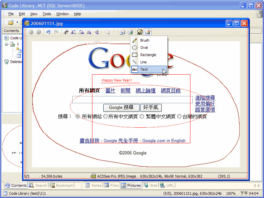The image size is (264, 198).
Task: Choose Brush from drawing menu
Action: pos(149,40)
